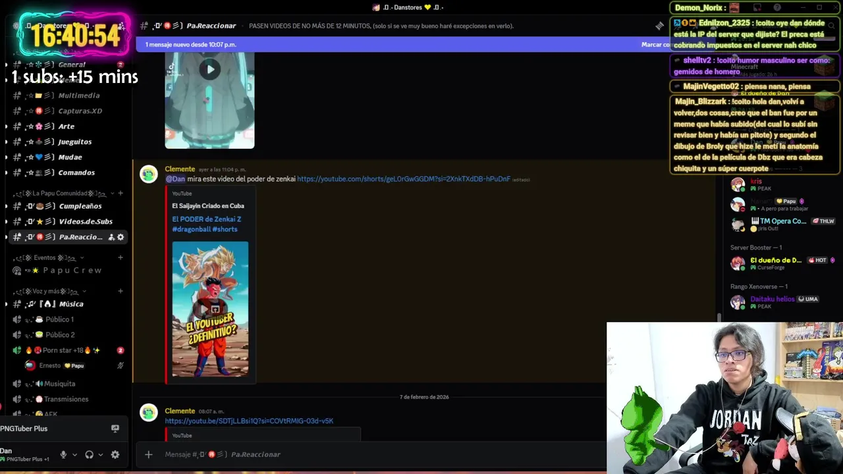Click the red 2 badge on General channel

click(x=121, y=65)
